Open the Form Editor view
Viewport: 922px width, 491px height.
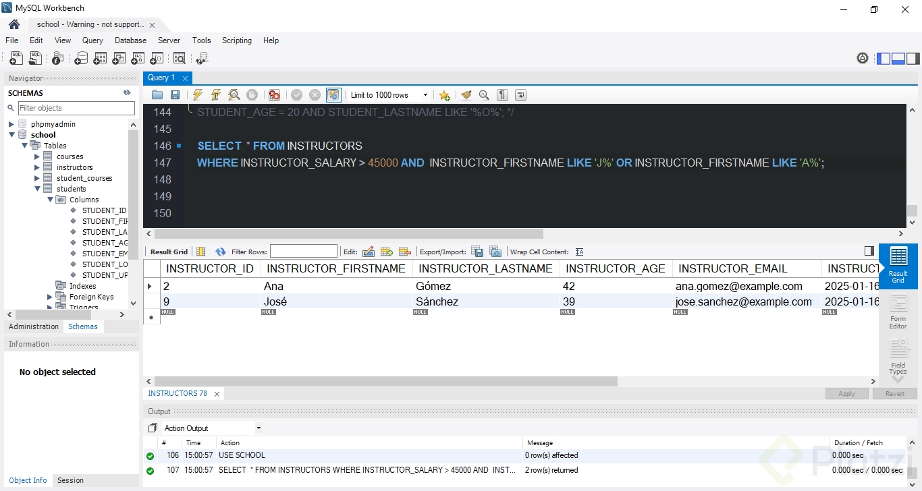click(x=898, y=311)
